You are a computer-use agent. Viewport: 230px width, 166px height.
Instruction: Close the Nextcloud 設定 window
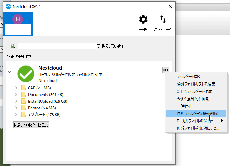pos(170,6)
